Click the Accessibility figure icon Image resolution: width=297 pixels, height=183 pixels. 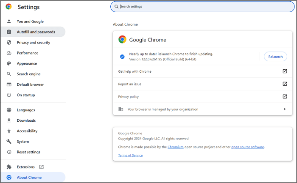9,131
